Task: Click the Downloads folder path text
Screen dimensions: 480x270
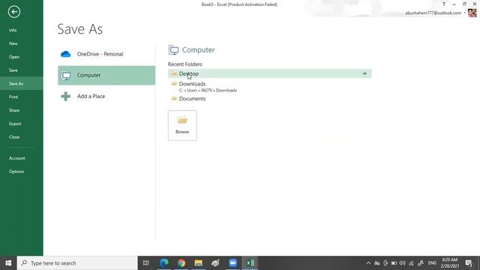Action: pyautogui.click(x=208, y=90)
